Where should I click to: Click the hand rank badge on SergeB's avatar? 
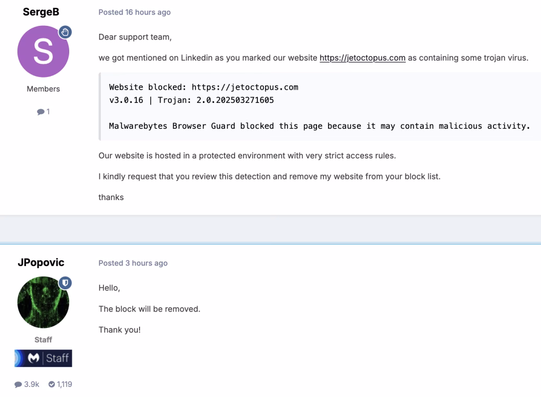point(65,32)
